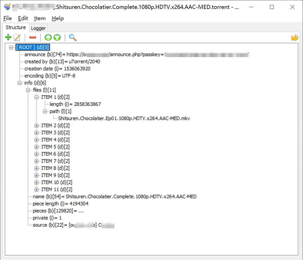Click the green Move Down arrow icon
This screenshot has width=303, height=260.
pyautogui.click(x=57, y=38)
